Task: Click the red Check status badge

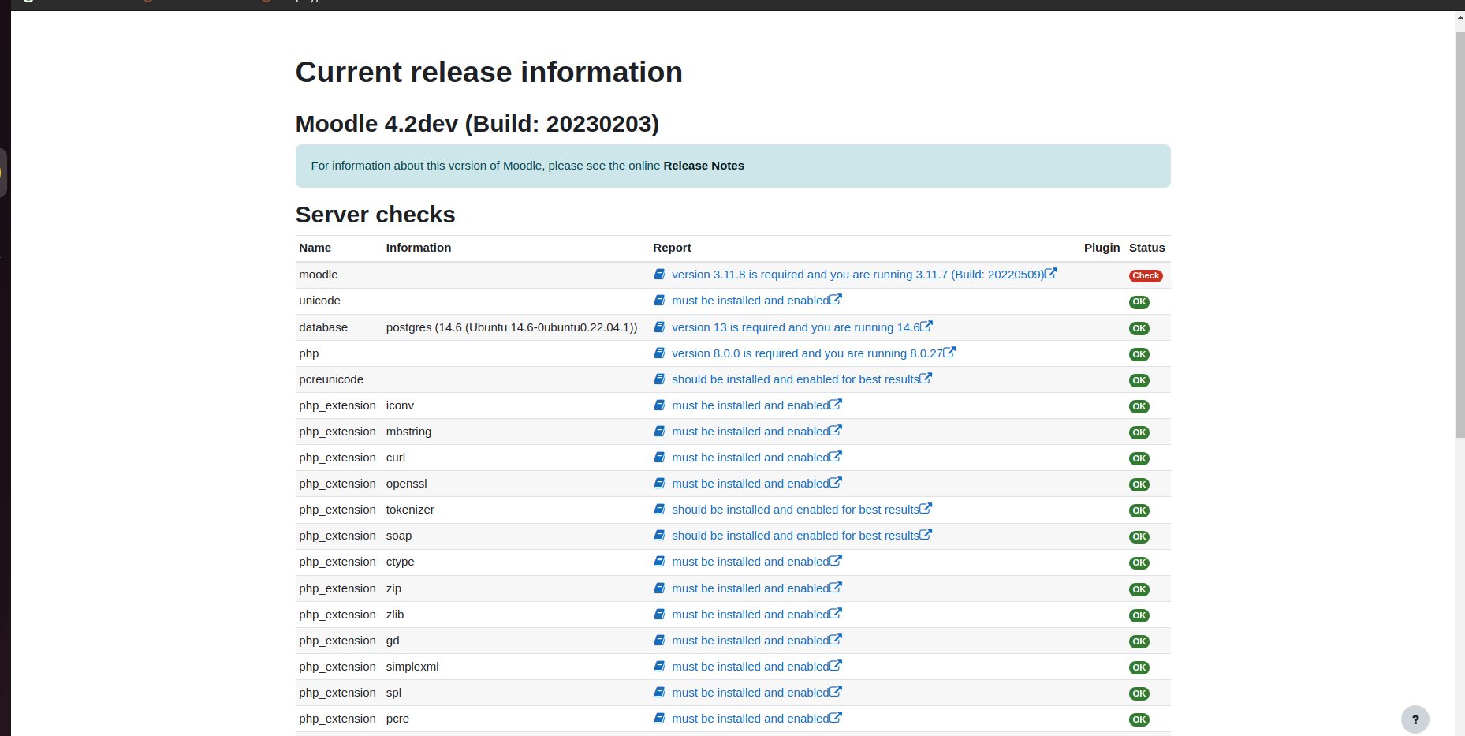Action: tap(1146, 275)
